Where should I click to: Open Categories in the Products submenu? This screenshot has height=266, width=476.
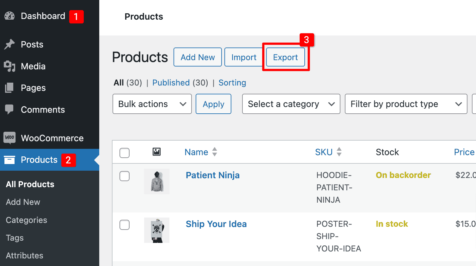pyautogui.click(x=26, y=220)
